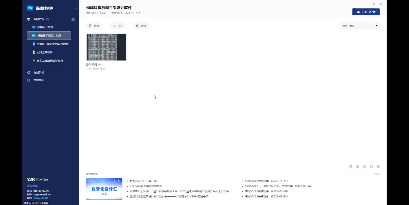Click the info 'i' round icon

378,167
